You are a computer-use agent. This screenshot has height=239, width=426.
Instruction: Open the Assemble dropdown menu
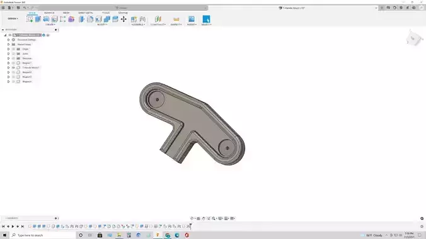[x=138, y=25]
